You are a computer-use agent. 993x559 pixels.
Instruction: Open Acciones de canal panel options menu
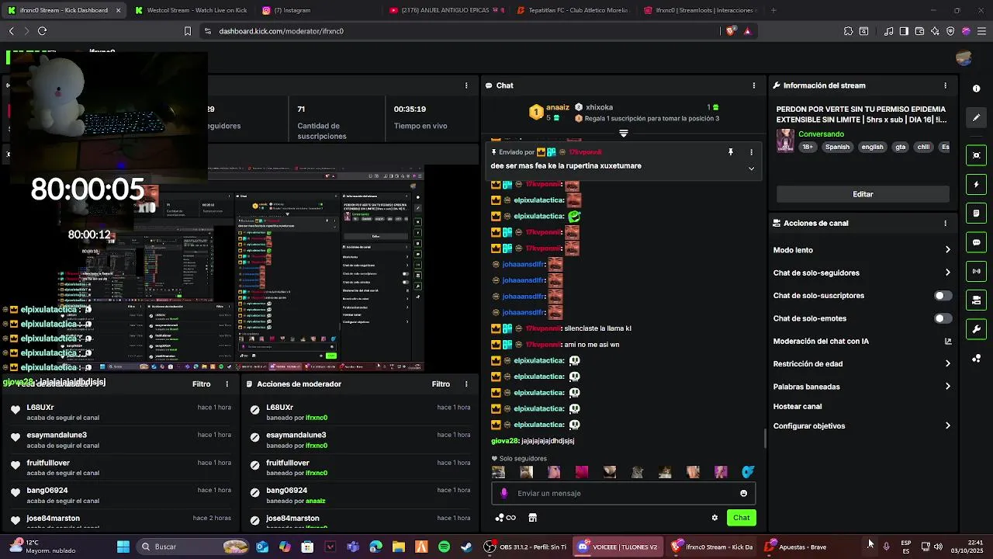[945, 223]
